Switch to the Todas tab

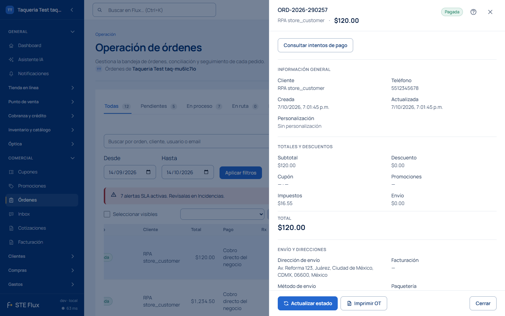pyautogui.click(x=117, y=106)
